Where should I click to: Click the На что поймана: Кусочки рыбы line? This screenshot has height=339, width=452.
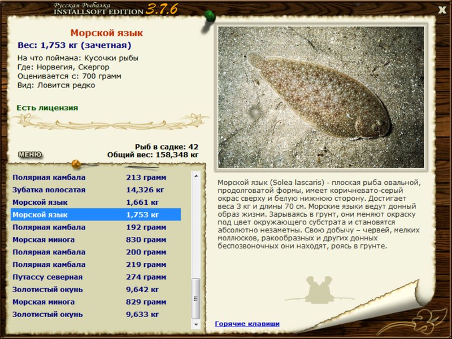click(x=78, y=58)
